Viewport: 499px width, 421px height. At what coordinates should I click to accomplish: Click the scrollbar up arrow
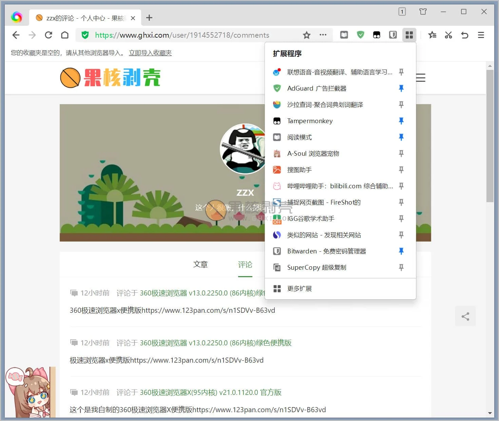(490, 66)
